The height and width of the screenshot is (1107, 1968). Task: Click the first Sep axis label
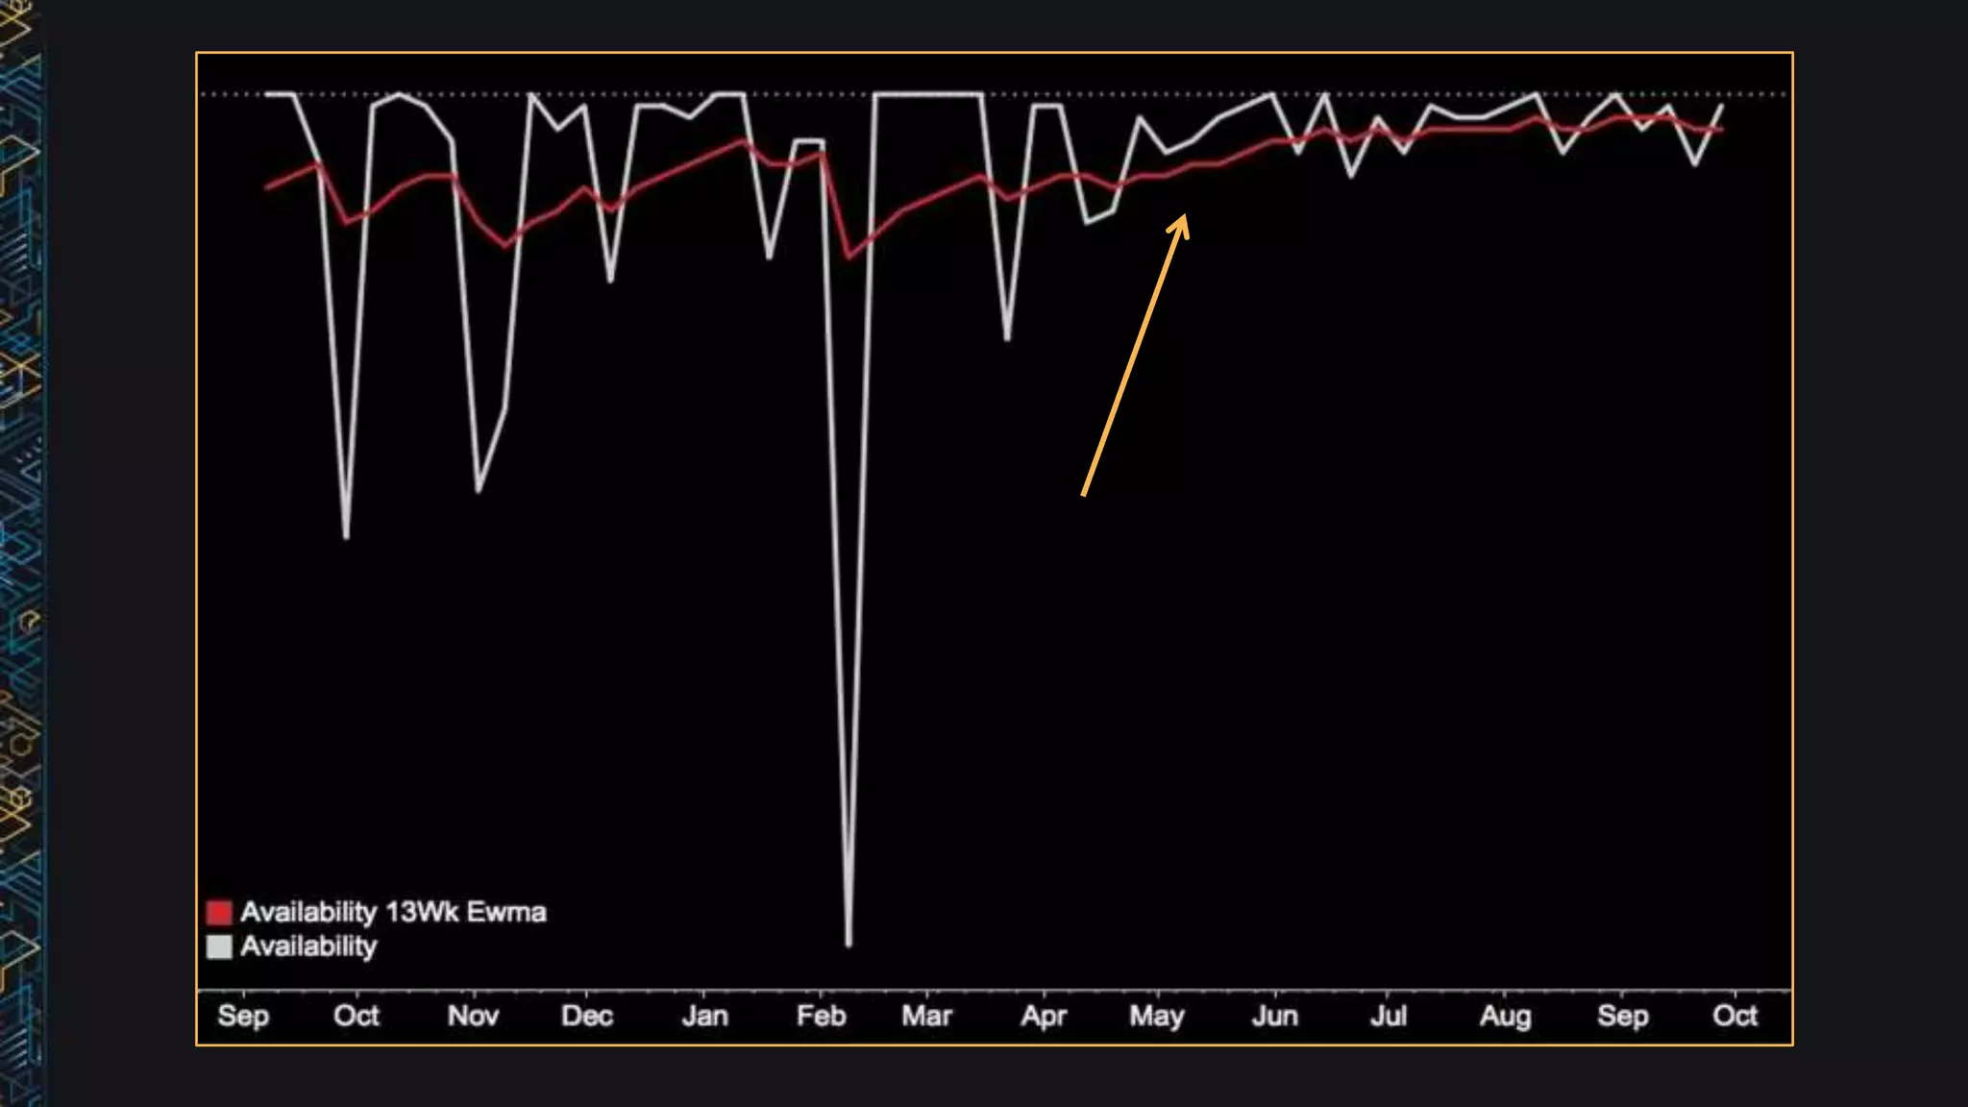(x=243, y=1016)
